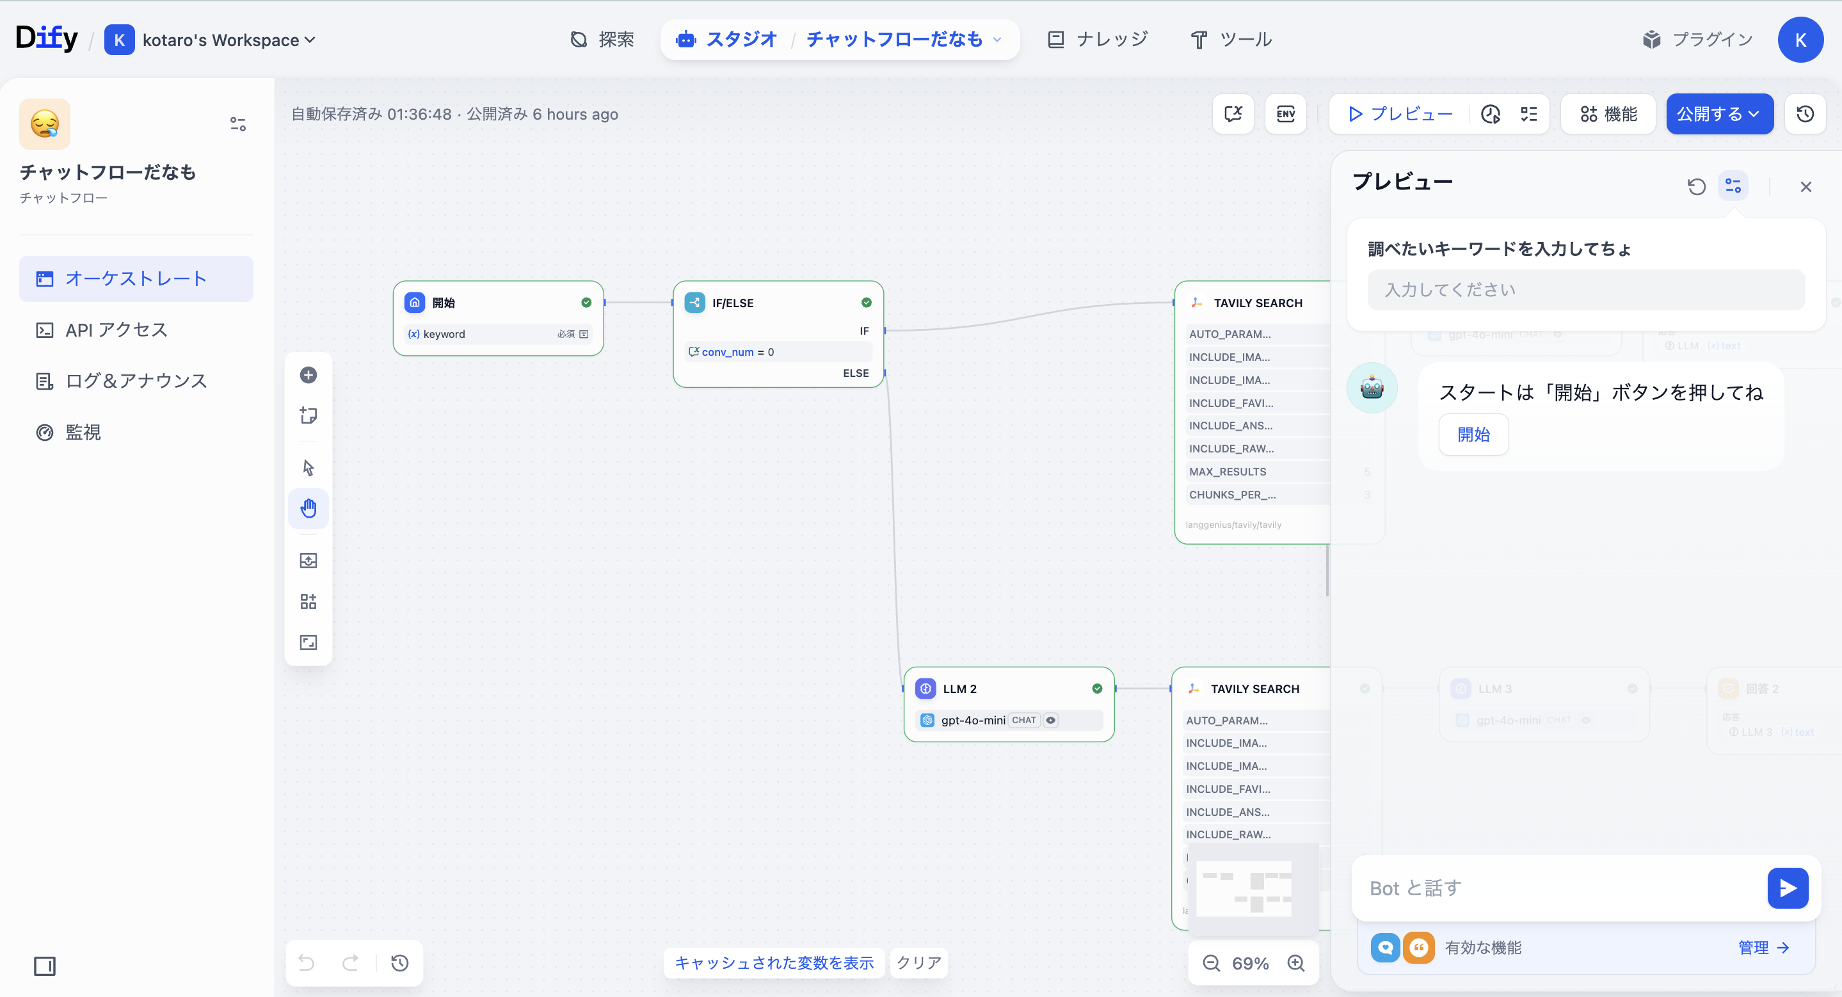The image size is (1842, 997).
Task: Click the export image icon
Action: click(x=308, y=561)
